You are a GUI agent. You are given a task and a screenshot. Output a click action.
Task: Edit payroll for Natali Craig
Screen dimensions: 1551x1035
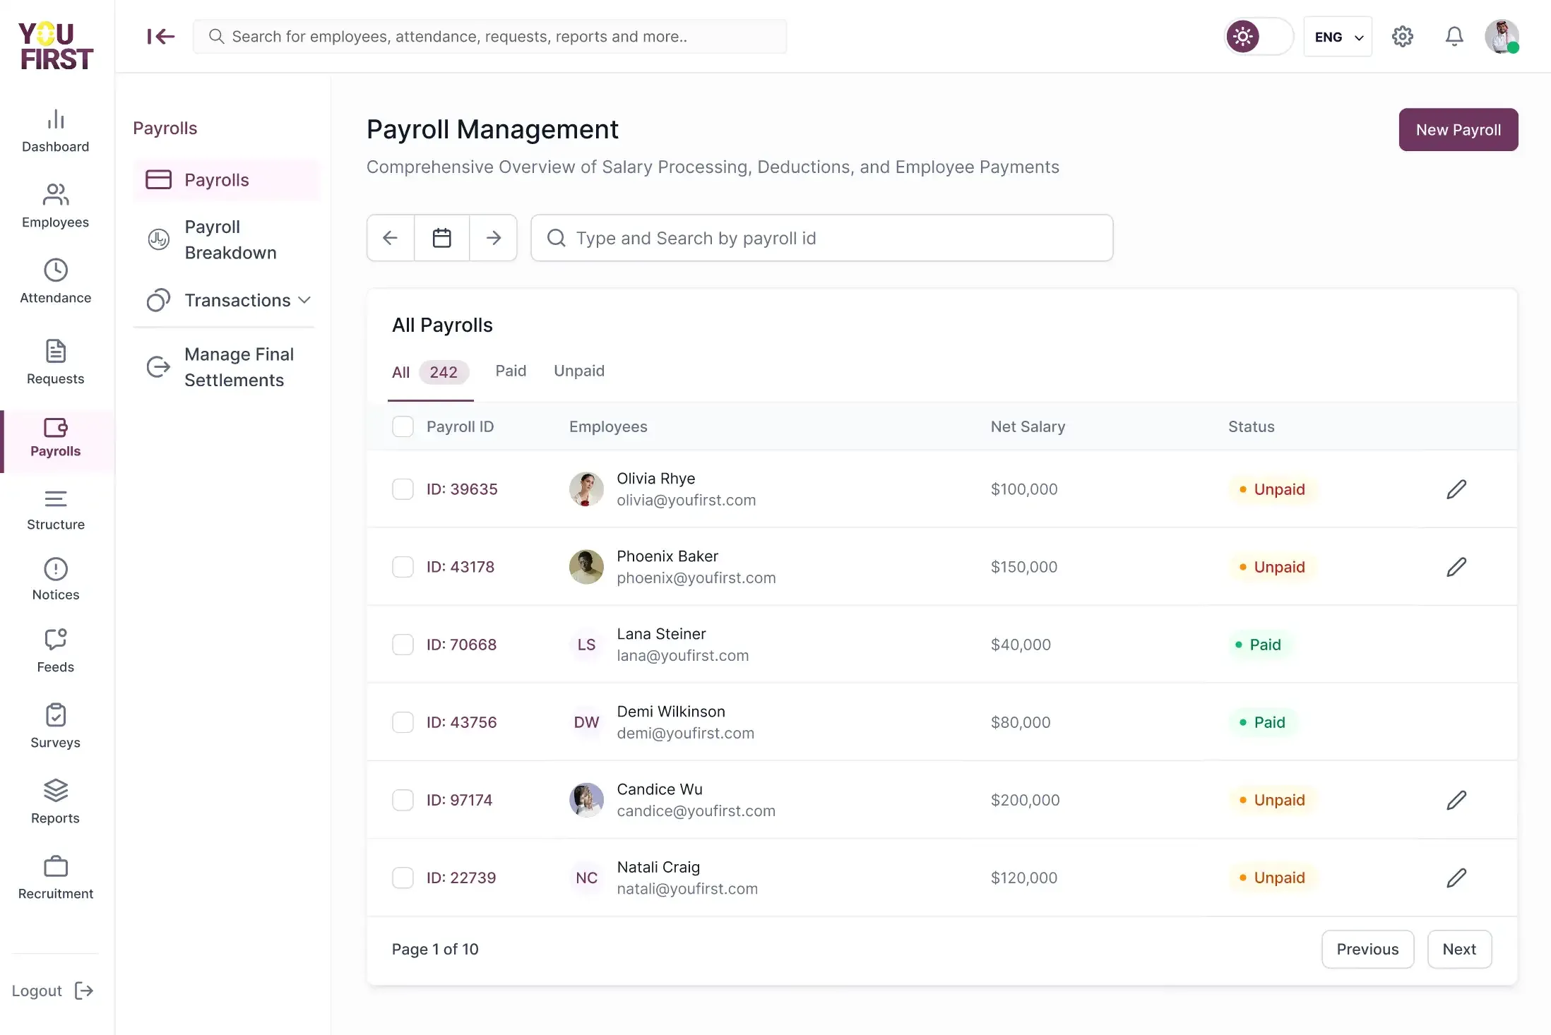tap(1456, 878)
